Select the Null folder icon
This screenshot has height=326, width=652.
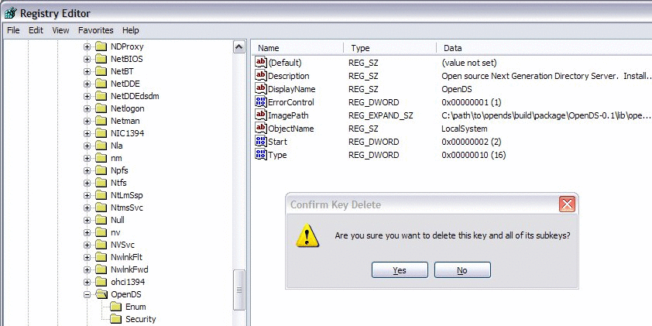tap(101, 220)
